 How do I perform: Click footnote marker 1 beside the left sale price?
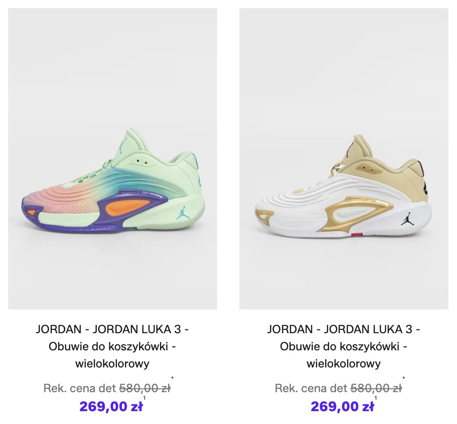pyautogui.click(x=144, y=398)
